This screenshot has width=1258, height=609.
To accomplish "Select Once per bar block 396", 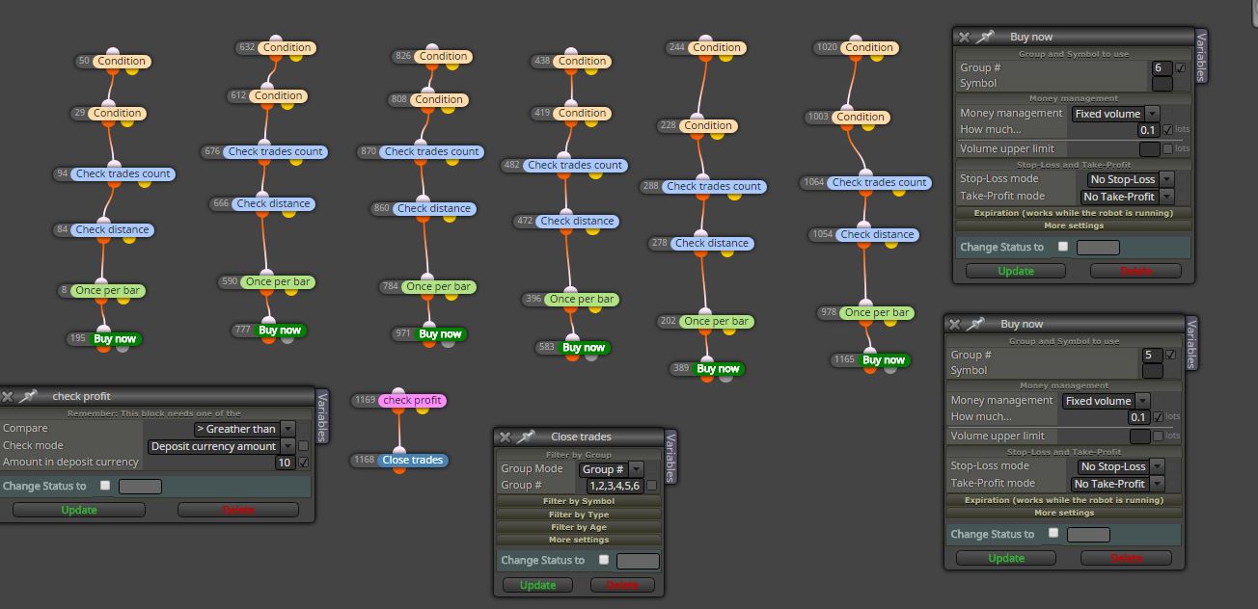I will click(x=581, y=299).
